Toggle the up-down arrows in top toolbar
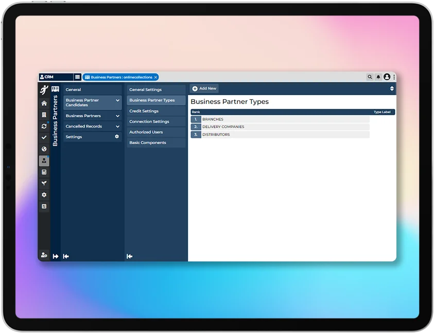This screenshot has height=333, width=434. (392, 89)
